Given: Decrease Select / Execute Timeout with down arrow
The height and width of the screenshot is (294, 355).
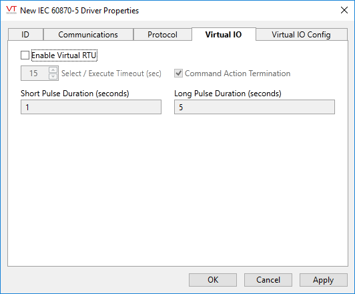Looking at the screenshot, I should (53, 76).
